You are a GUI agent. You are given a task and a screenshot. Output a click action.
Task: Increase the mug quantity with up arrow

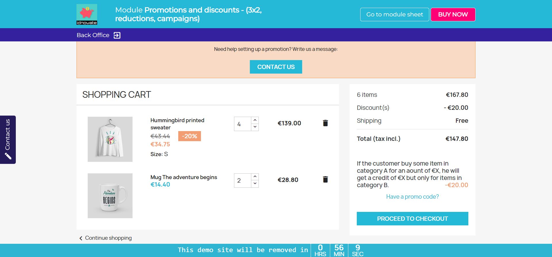(x=255, y=177)
